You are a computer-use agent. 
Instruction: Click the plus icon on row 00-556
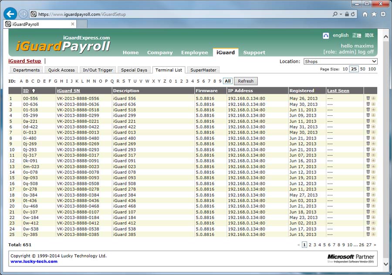tap(373, 98)
